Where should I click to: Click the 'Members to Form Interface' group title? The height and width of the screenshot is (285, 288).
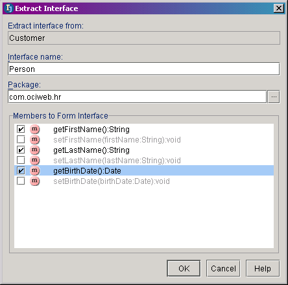tap(60, 116)
